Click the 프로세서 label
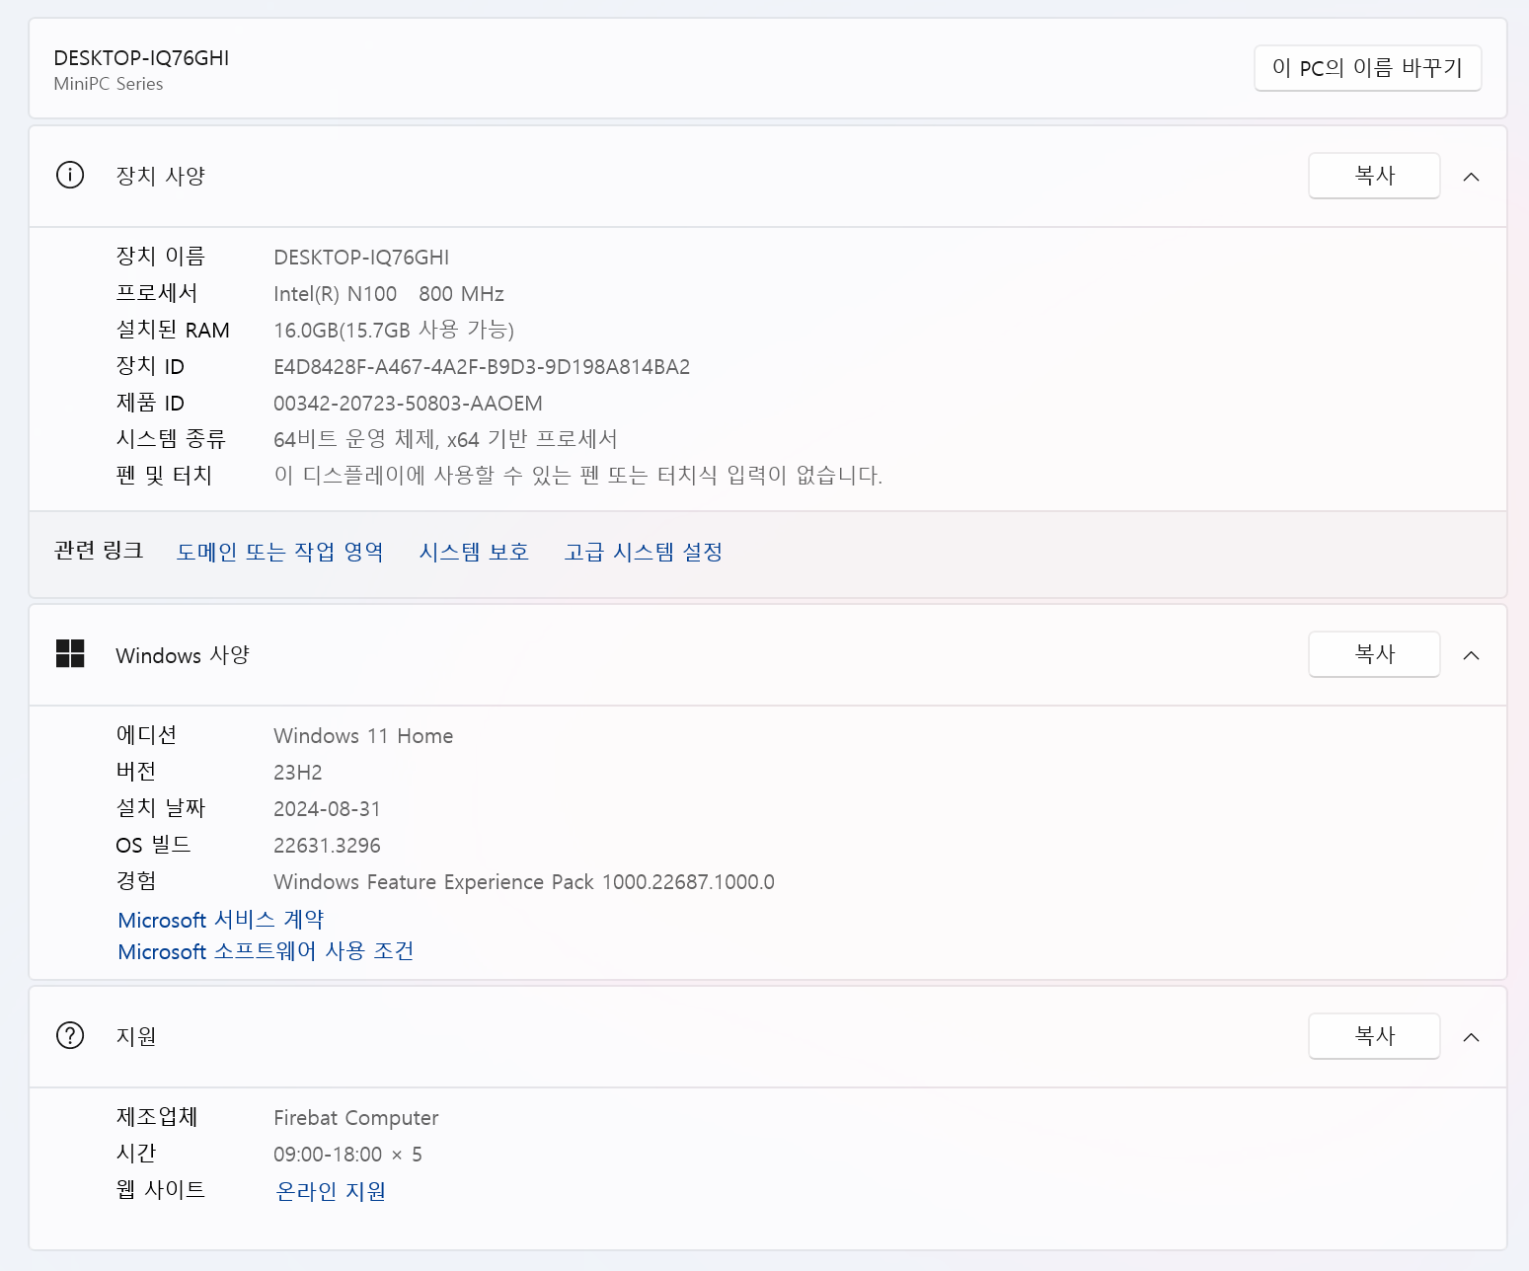This screenshot has height=1271, width=1529. 157,293
